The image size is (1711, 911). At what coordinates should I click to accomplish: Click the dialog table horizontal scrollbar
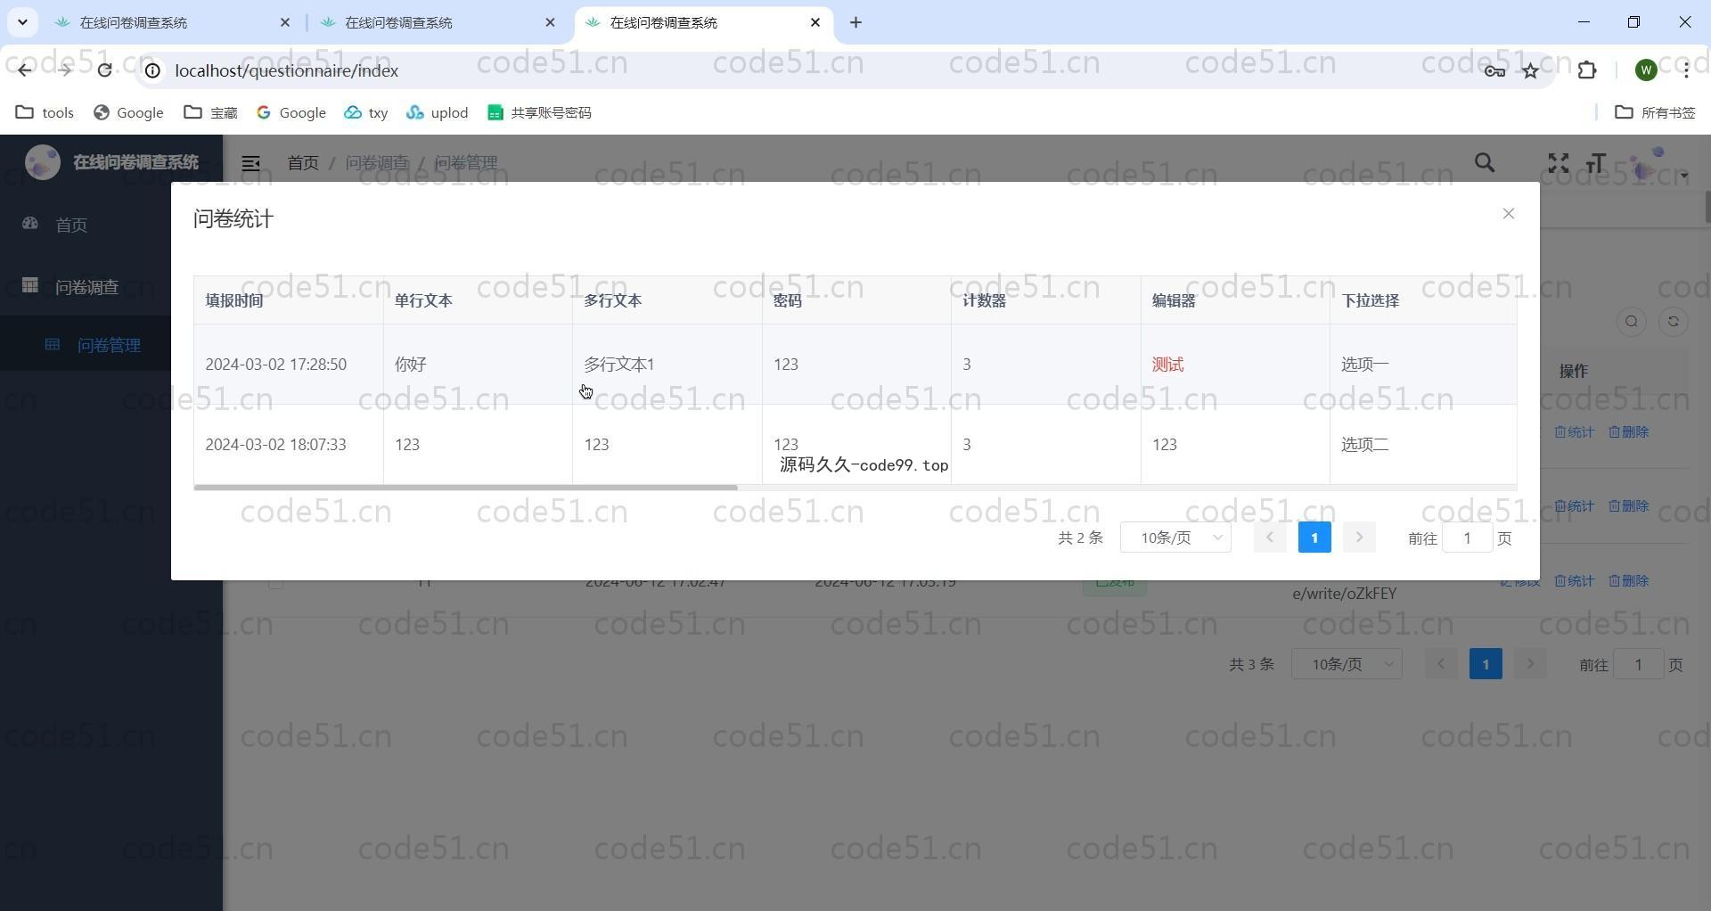465,488
